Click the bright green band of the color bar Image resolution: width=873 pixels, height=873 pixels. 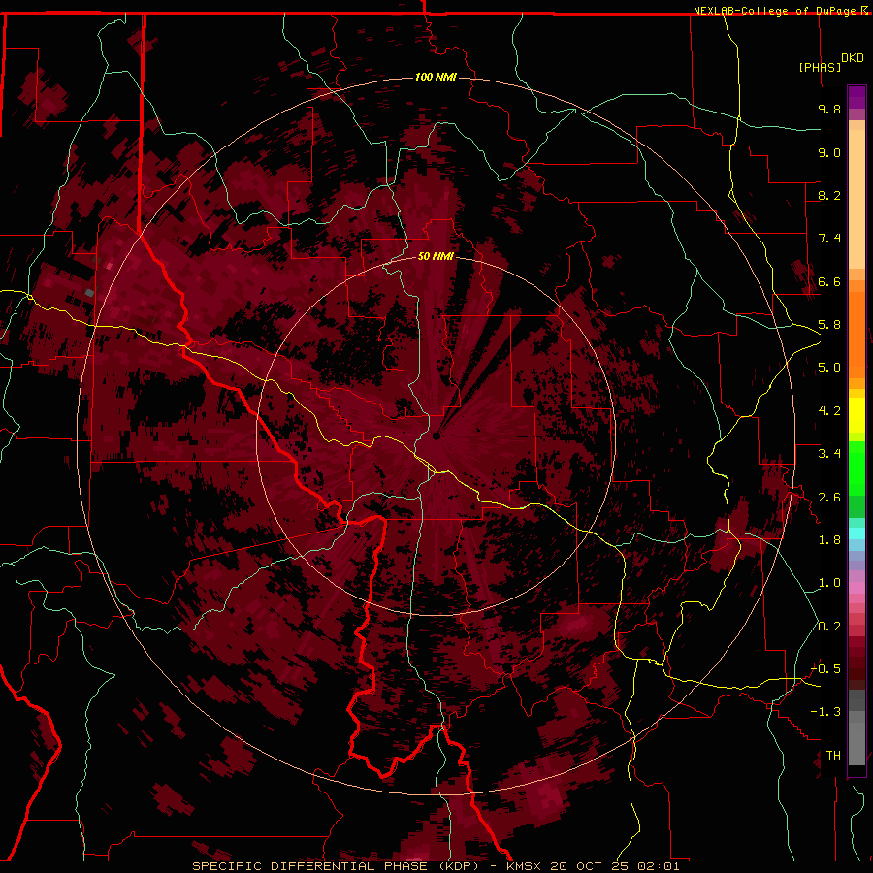click(x=857, y=469)
